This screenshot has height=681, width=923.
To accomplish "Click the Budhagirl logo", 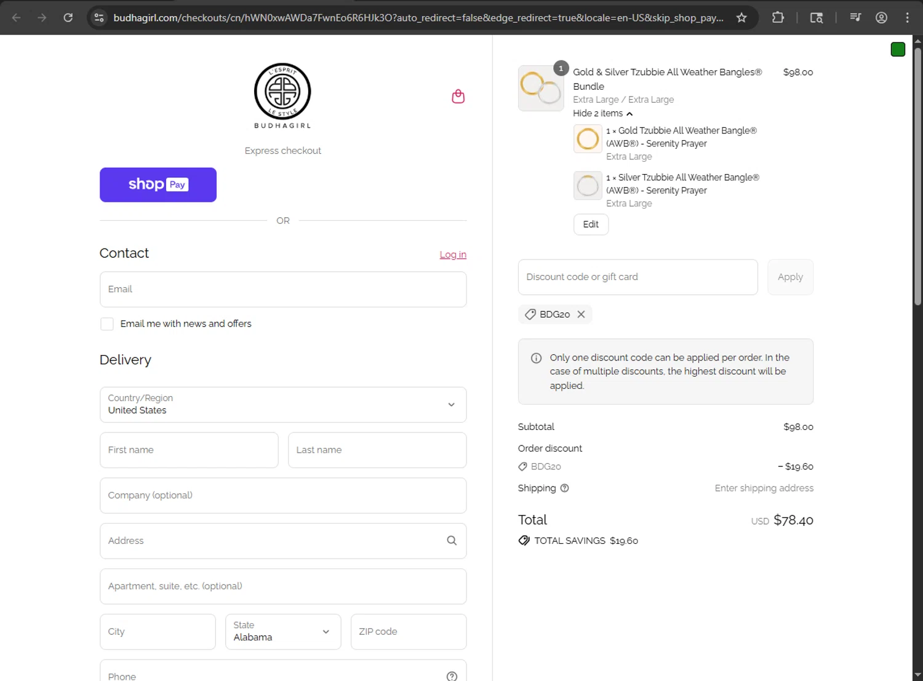I will click(282, 96).
